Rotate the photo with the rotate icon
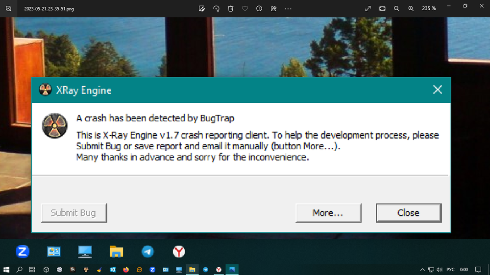Image resolution: width=490 pixels, height=275 pixels. 216,9
